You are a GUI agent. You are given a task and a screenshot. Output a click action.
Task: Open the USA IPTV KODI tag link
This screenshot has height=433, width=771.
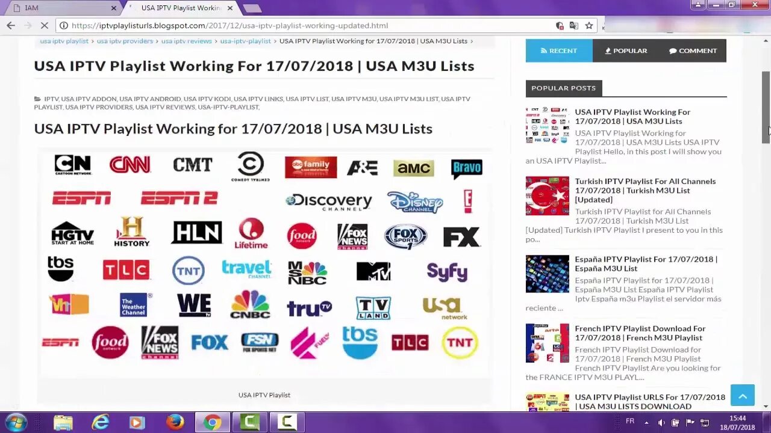[x=207, y=99]
